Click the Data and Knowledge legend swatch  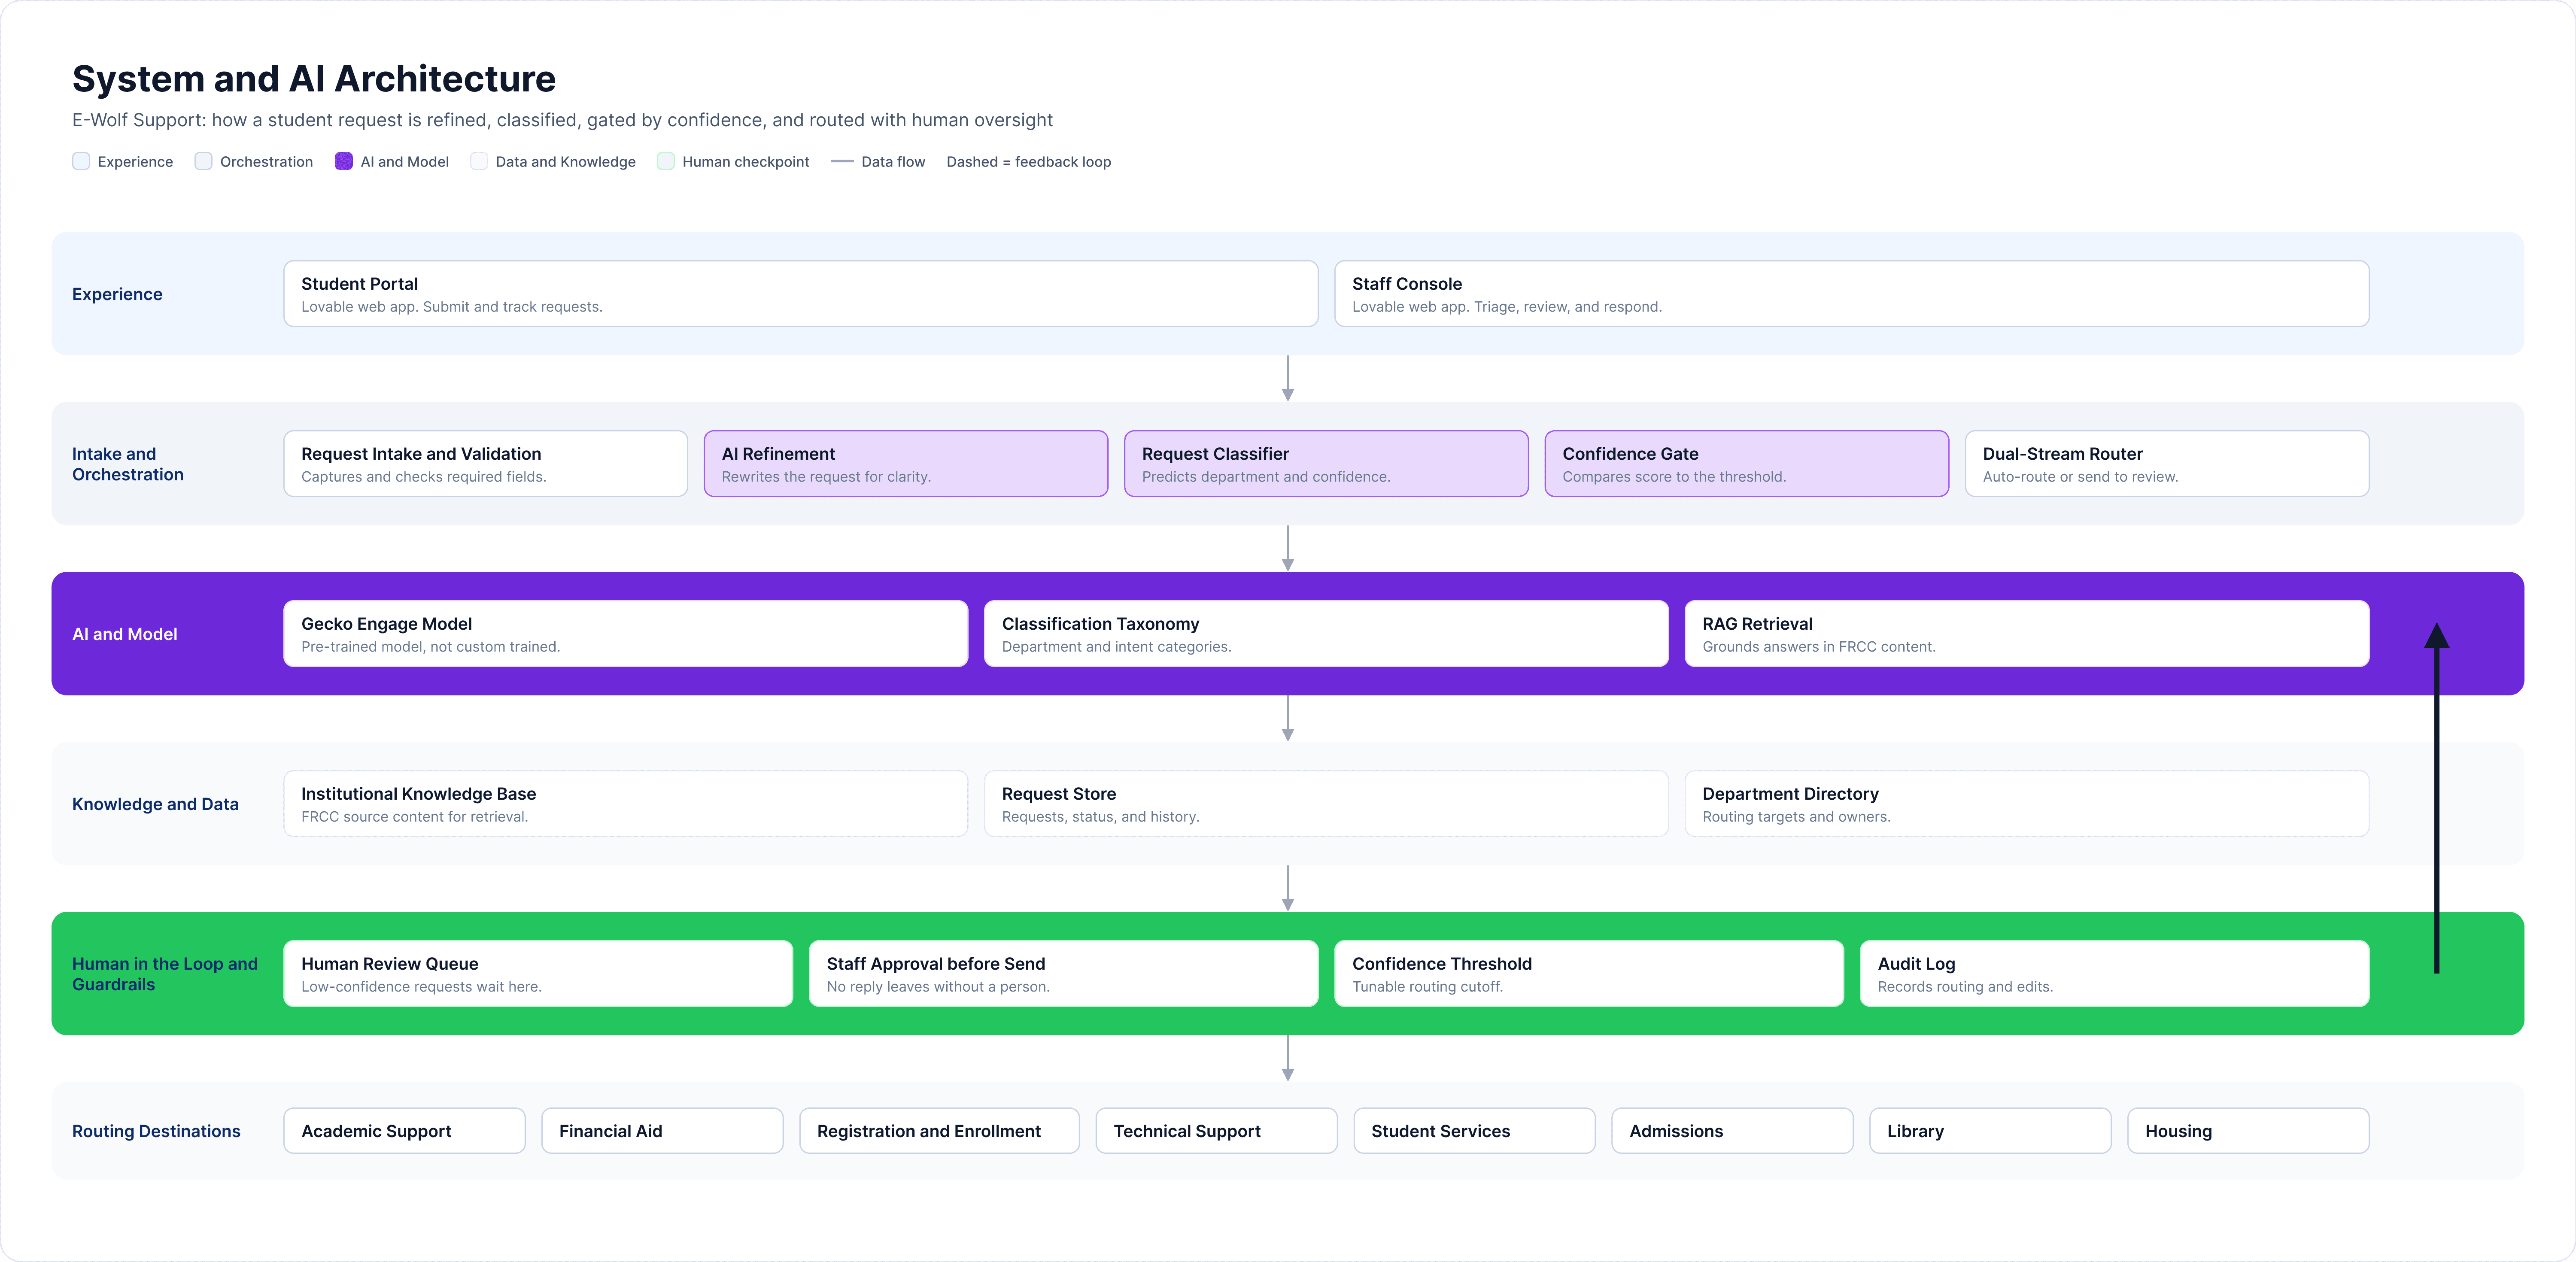(479, 161)
